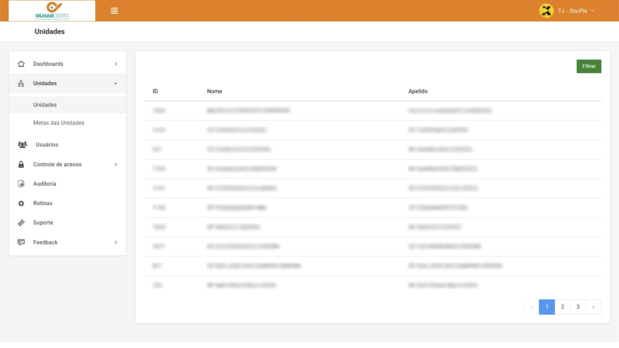
Task: Click the Unidades hierarchy icon
Action: pyautogui.click(x=21, y=83)
